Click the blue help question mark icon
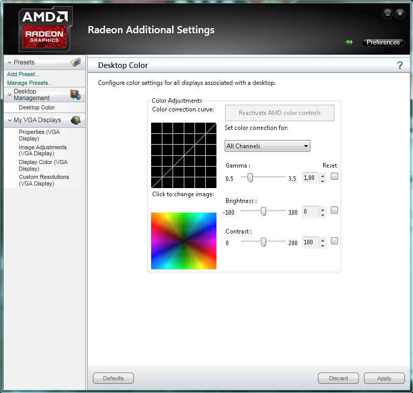The height and width of the screenshot is (393, 413). pos(400,65)
